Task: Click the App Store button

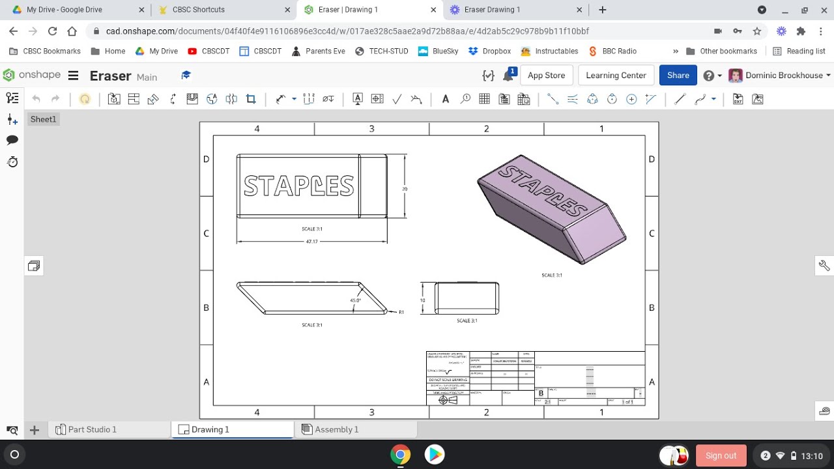Action: click(546, 75)
